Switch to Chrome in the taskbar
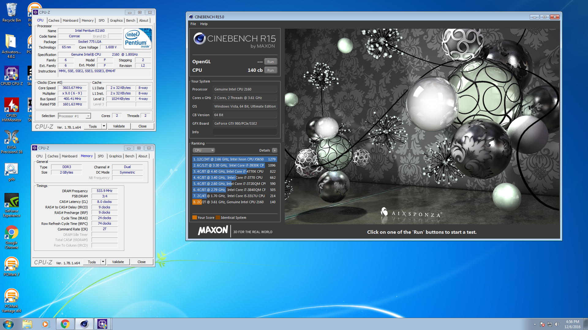 65,324
